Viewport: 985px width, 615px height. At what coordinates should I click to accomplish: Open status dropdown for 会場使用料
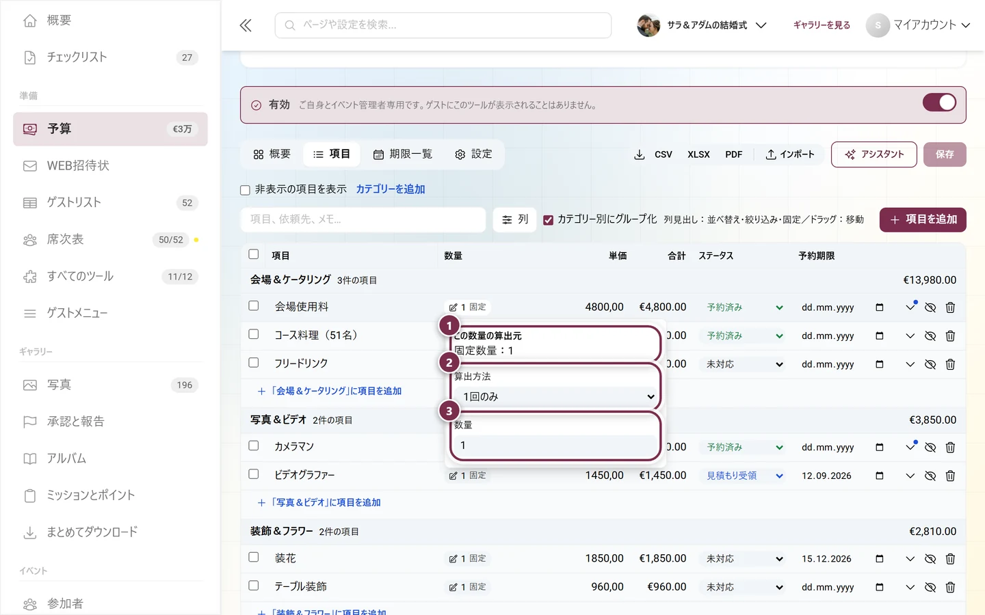tap(744, 307)
